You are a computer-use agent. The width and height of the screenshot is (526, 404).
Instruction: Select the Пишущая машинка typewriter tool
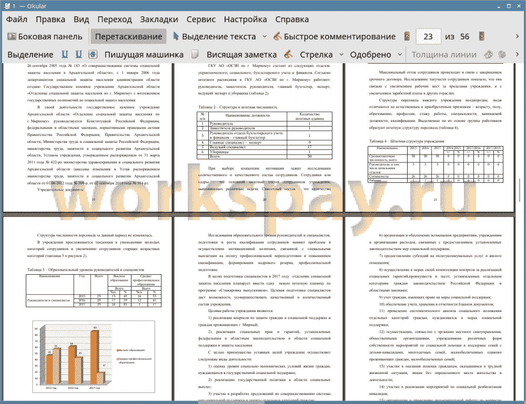(144, 55)
